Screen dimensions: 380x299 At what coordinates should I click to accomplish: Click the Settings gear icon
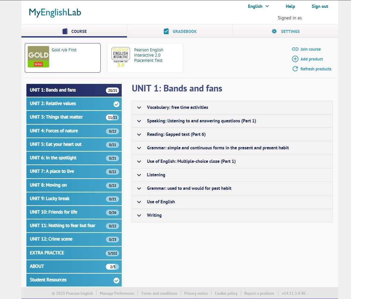click(x=274, y=31)
